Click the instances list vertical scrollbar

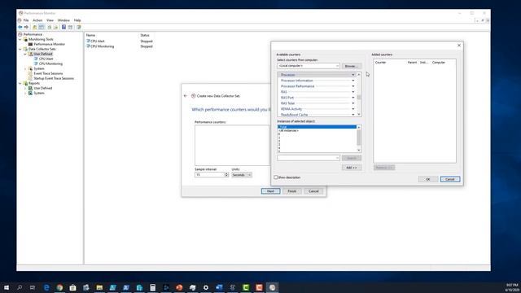point(359,139)
